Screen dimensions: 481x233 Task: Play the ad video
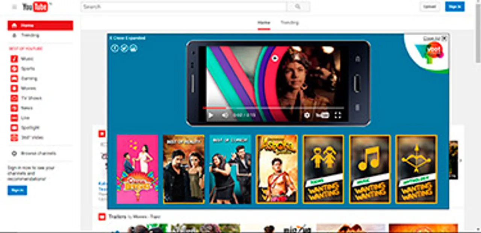tap(210, 115)
